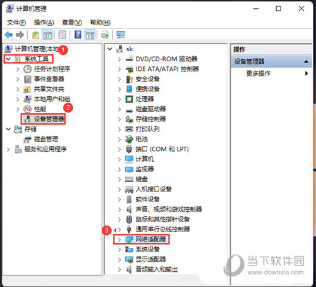316x287 pixels.
Task: Click the 显示适配器 icon
Action: pos(129,259)
